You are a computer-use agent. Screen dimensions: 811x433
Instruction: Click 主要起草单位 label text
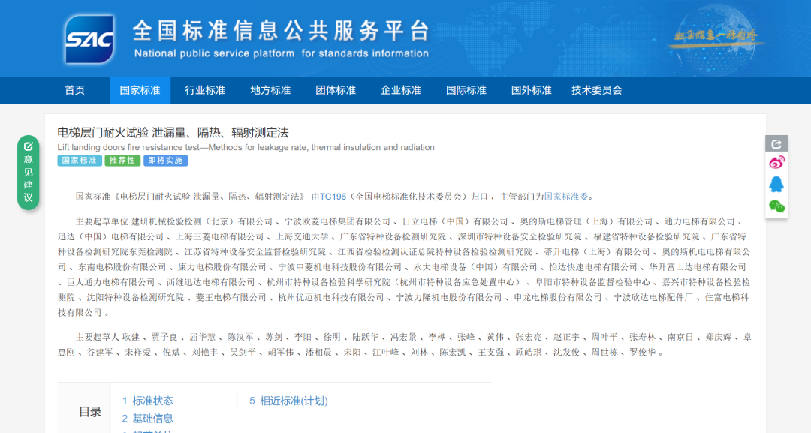[102, 221]
